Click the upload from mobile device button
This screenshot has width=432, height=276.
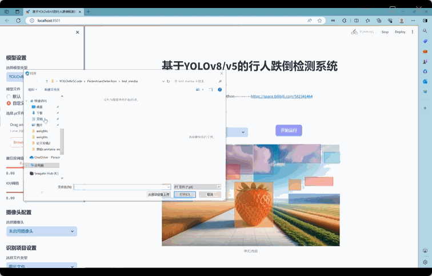click(x=159, y=194)
